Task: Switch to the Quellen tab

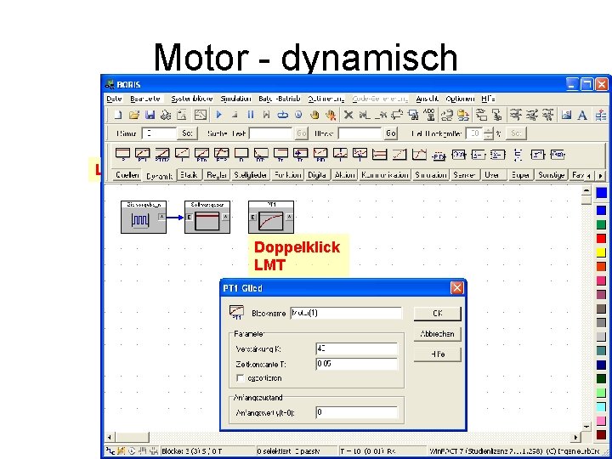Action: coord(127,175)
